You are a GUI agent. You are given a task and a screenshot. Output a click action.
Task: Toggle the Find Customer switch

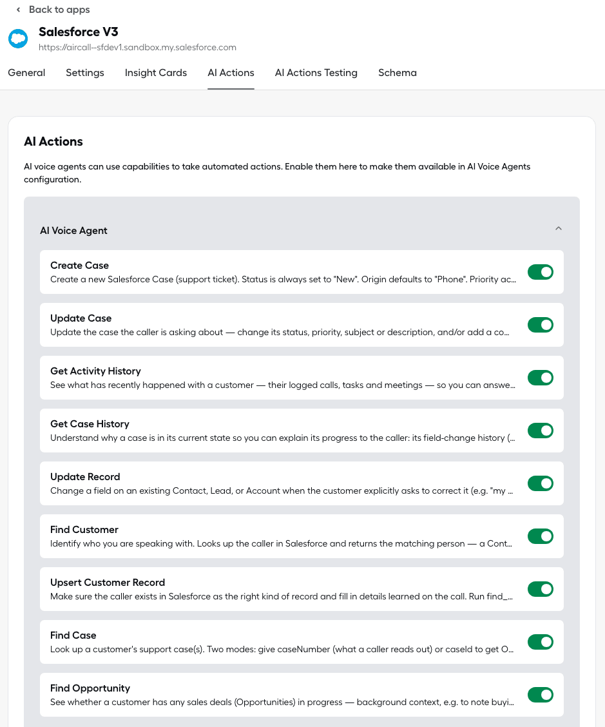click(x=540, y=536)
